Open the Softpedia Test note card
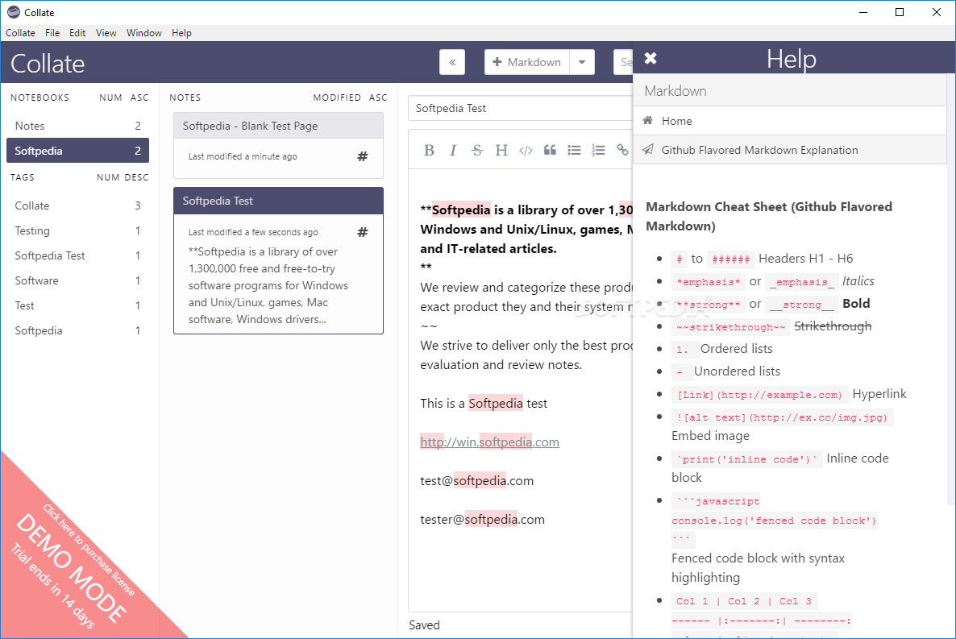The height and width of the screenshot is (639, 956). click(x=279, y=261)
